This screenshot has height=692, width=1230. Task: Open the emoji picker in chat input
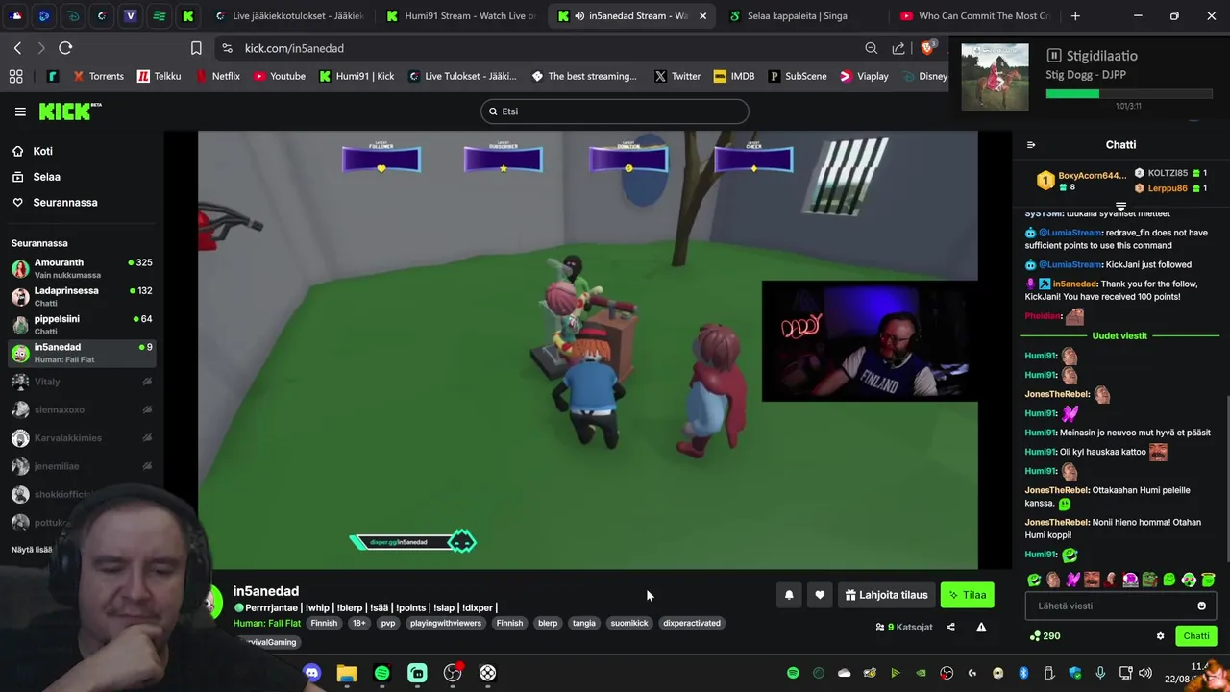coord(1201,605)
